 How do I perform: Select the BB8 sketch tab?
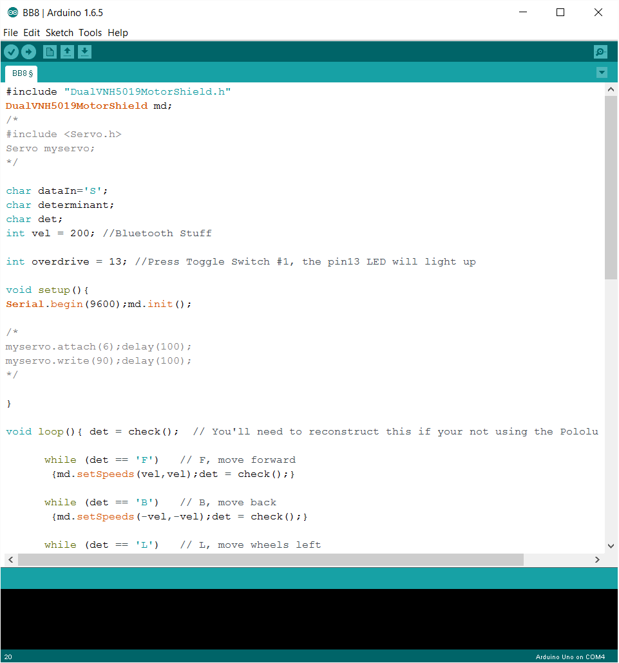[19, 73]
